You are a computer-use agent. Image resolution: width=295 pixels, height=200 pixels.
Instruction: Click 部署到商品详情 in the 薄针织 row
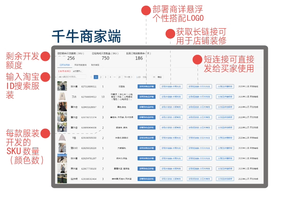pos(147,148)
